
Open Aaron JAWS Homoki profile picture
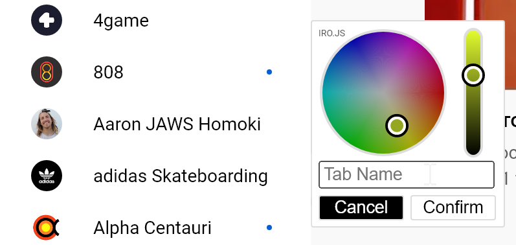point(47,124)
